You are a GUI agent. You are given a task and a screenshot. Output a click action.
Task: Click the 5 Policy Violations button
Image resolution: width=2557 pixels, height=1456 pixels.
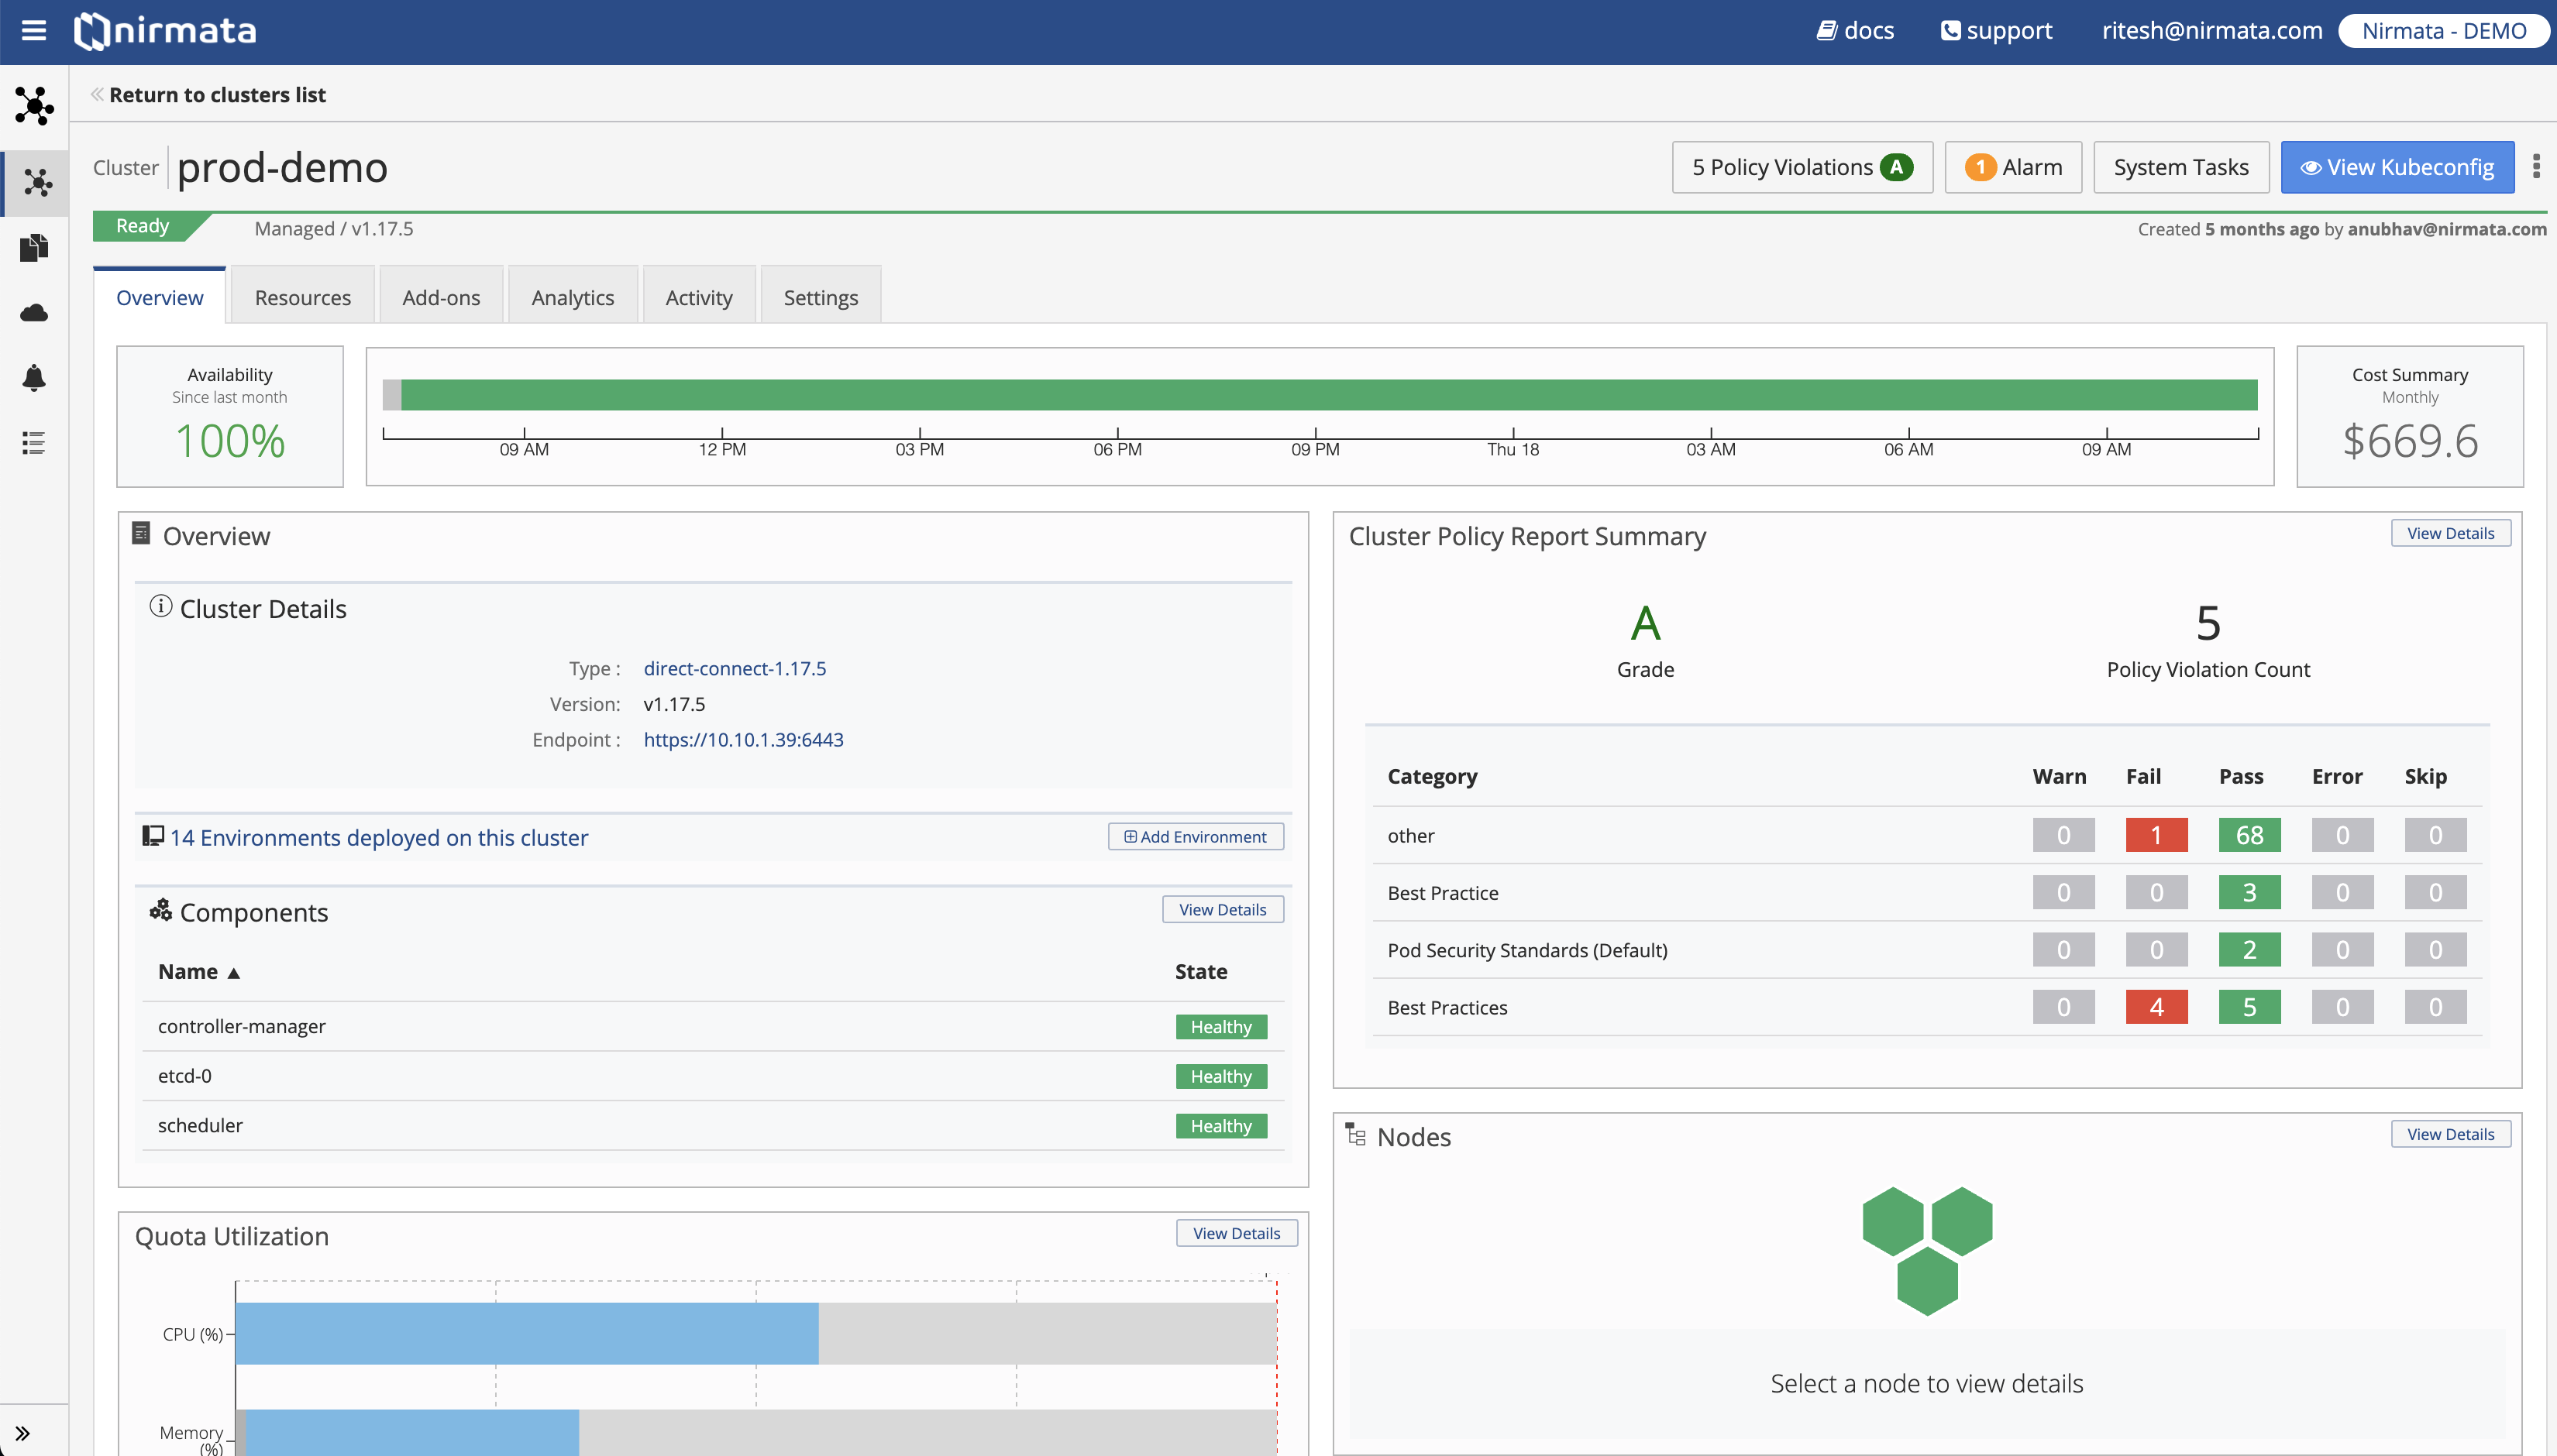[1801, 167]
